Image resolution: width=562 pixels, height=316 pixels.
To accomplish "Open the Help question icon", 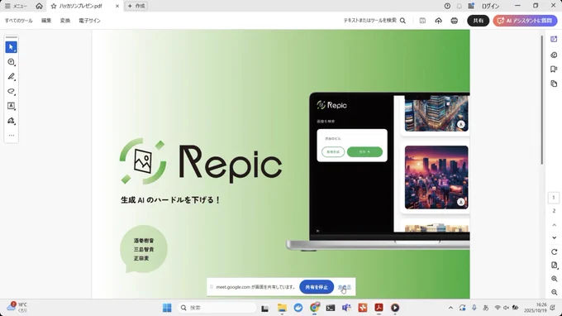I will [447, 6].
